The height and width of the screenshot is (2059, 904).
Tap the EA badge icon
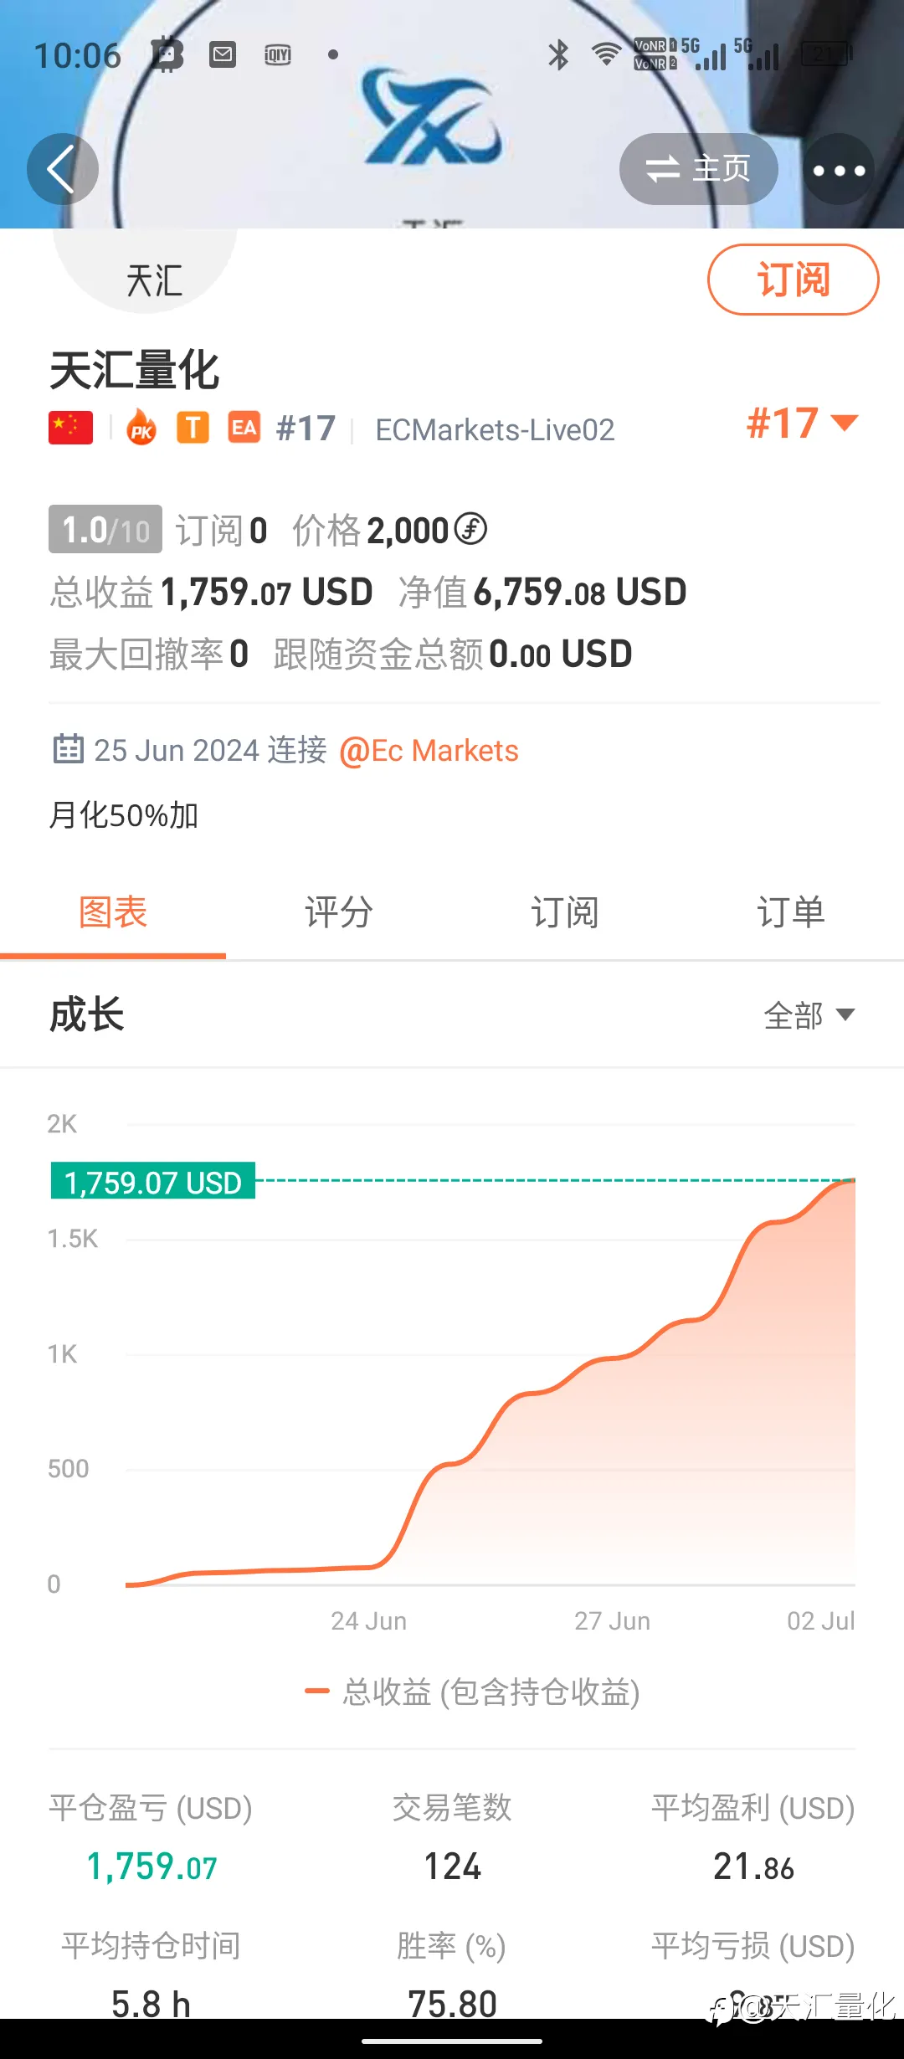(244, 428)
